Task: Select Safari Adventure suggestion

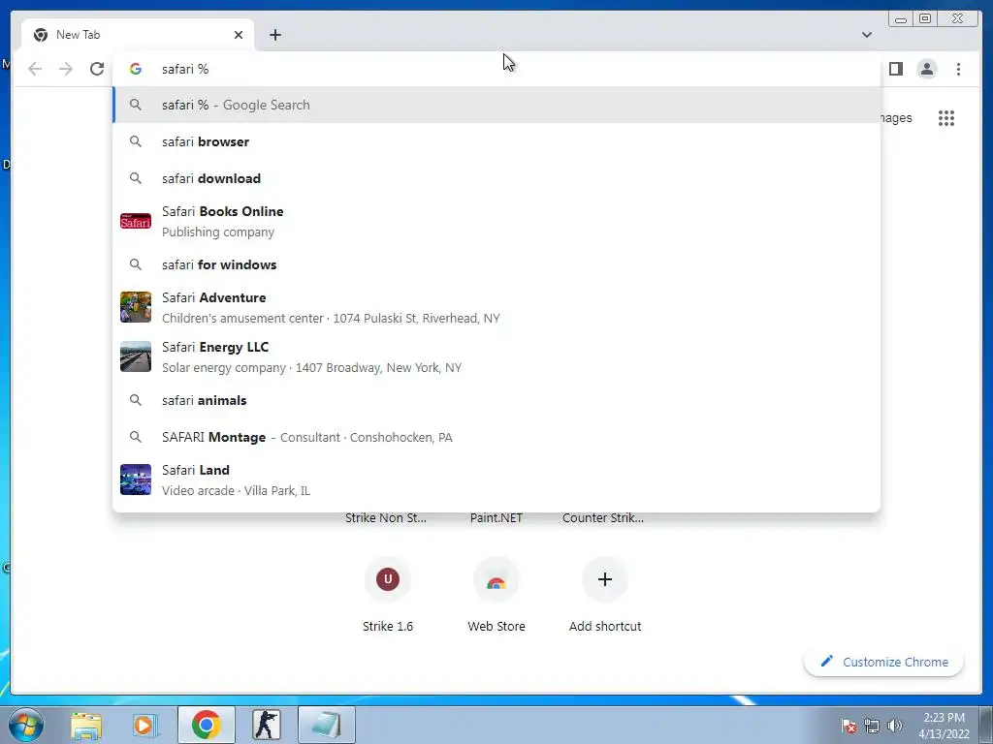Action: pyautogui.click(x=496, y=307)
